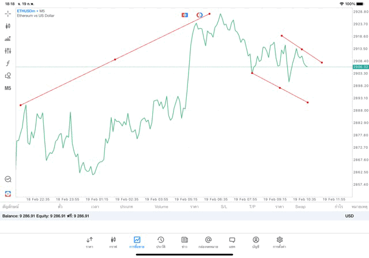Screen dimensions: 369x258
Task: Open the ข่าว news tab
Action: (184, 242)
